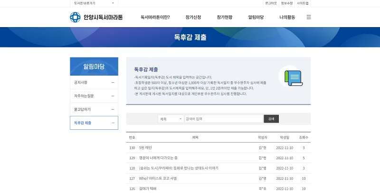Open the hamburger menu icon
The height and width of the screenshot is (193, 380).
click(x=309, y=17)
